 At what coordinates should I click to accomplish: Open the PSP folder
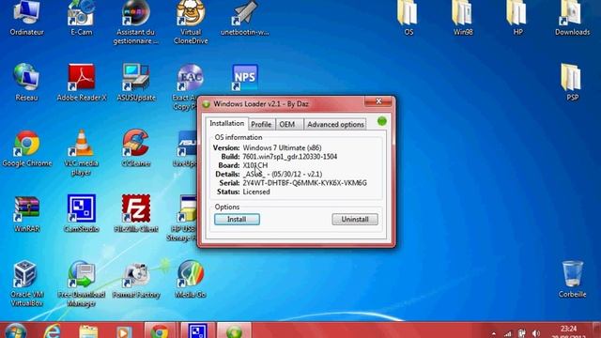[x=572, y=82]
